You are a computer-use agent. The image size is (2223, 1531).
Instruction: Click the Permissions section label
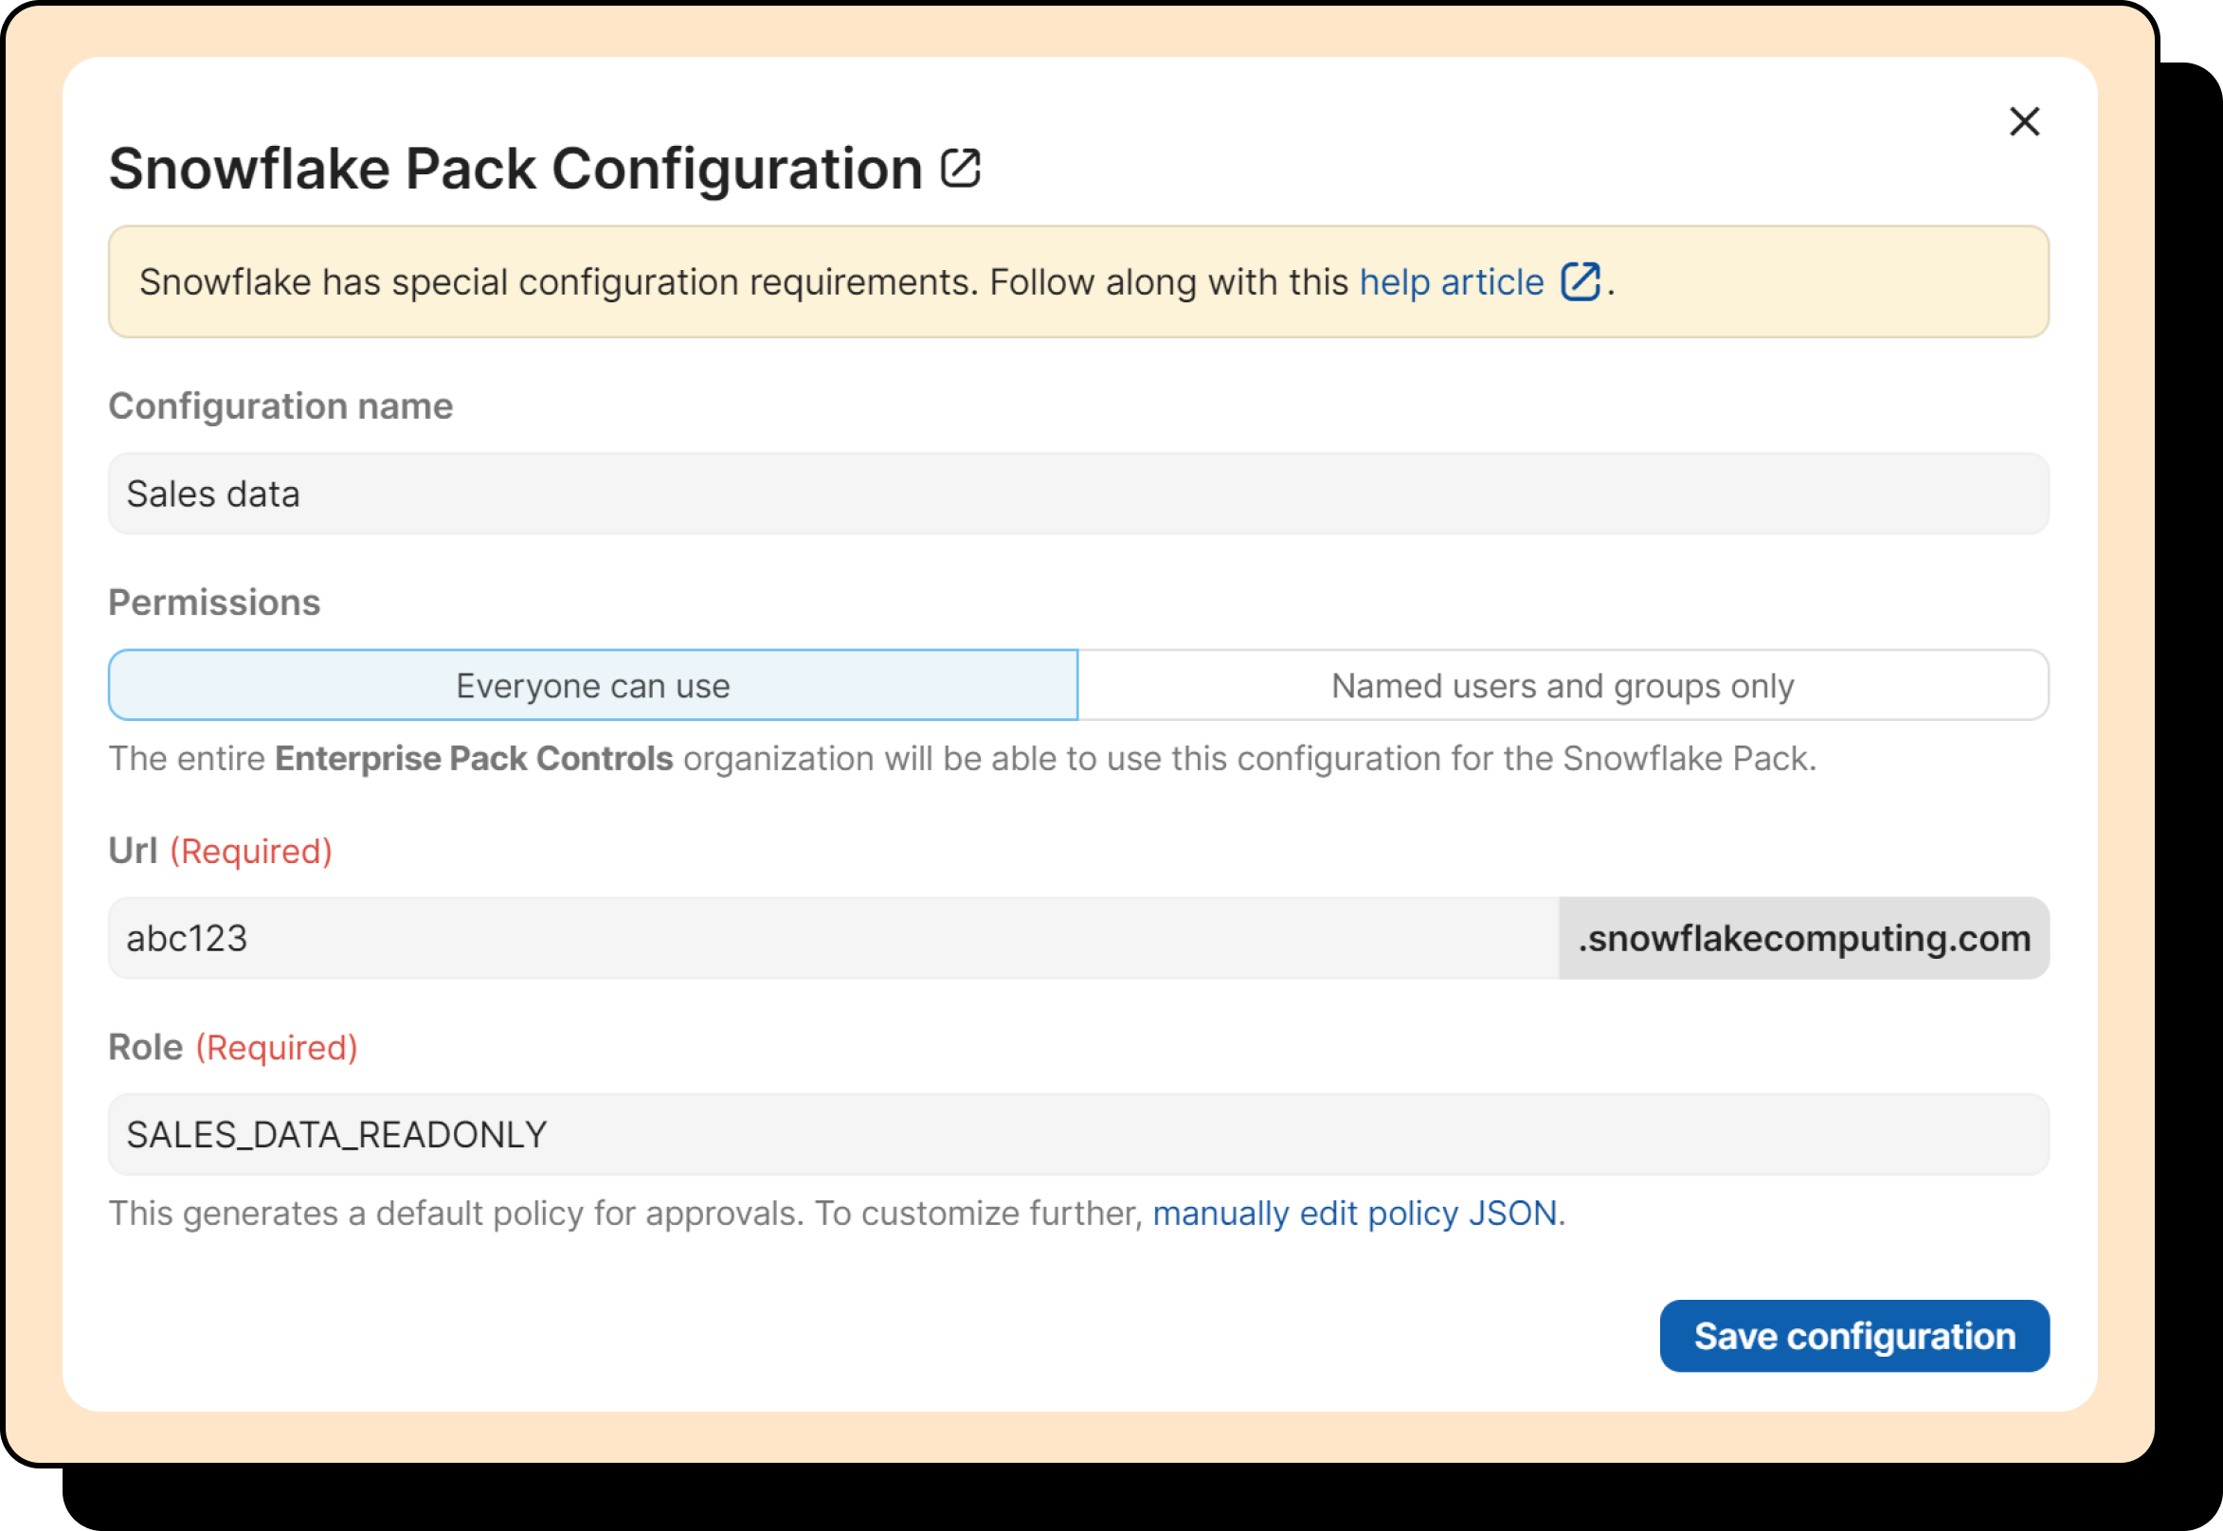(214, 603)
